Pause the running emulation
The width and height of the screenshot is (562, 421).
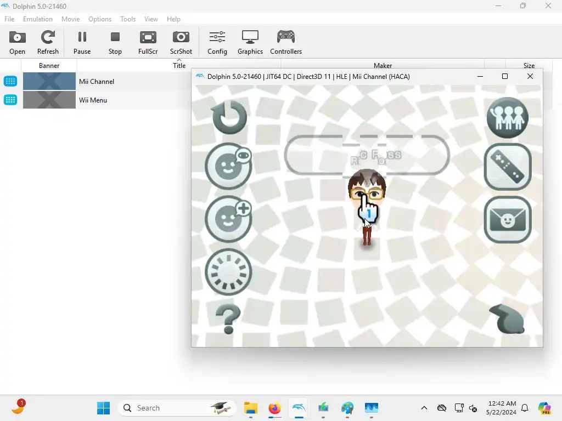point(82,42)
